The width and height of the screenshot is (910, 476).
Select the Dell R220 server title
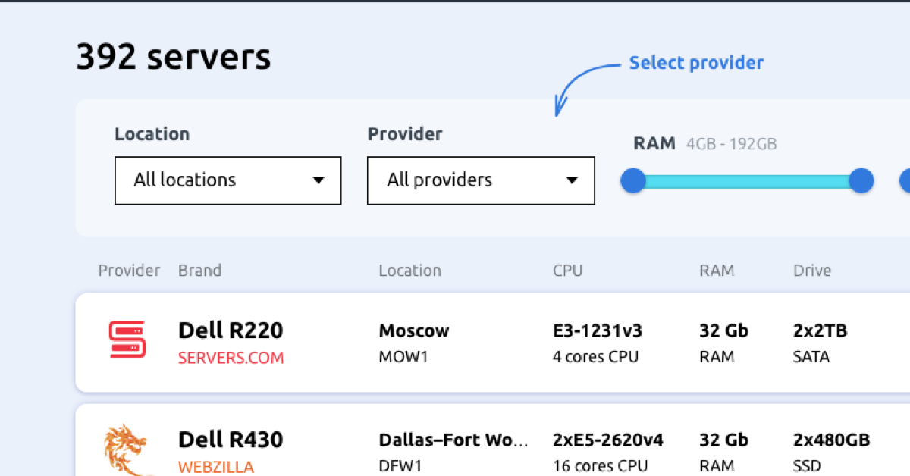coord(231,330)
